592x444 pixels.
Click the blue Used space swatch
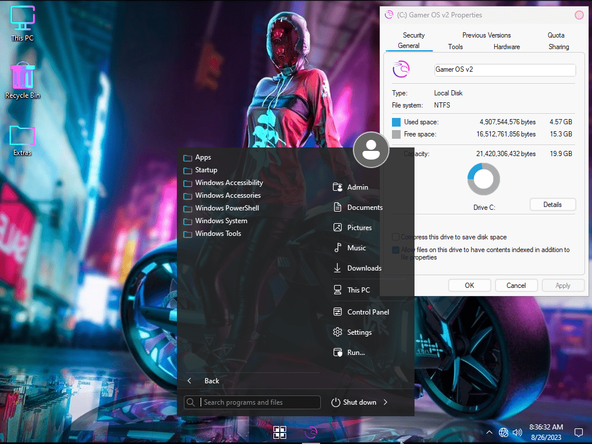click(x=396, y=122)
